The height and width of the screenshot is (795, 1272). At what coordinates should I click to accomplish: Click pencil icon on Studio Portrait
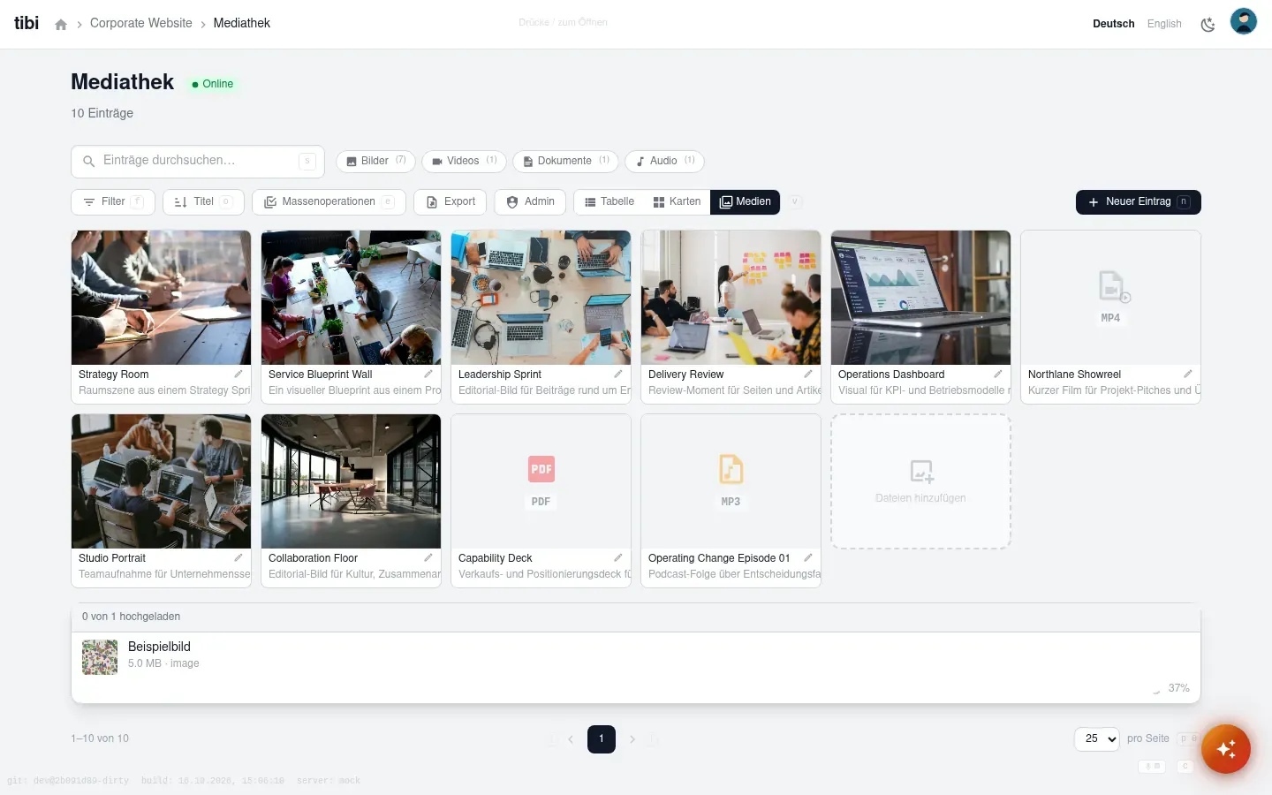[238, 558]
